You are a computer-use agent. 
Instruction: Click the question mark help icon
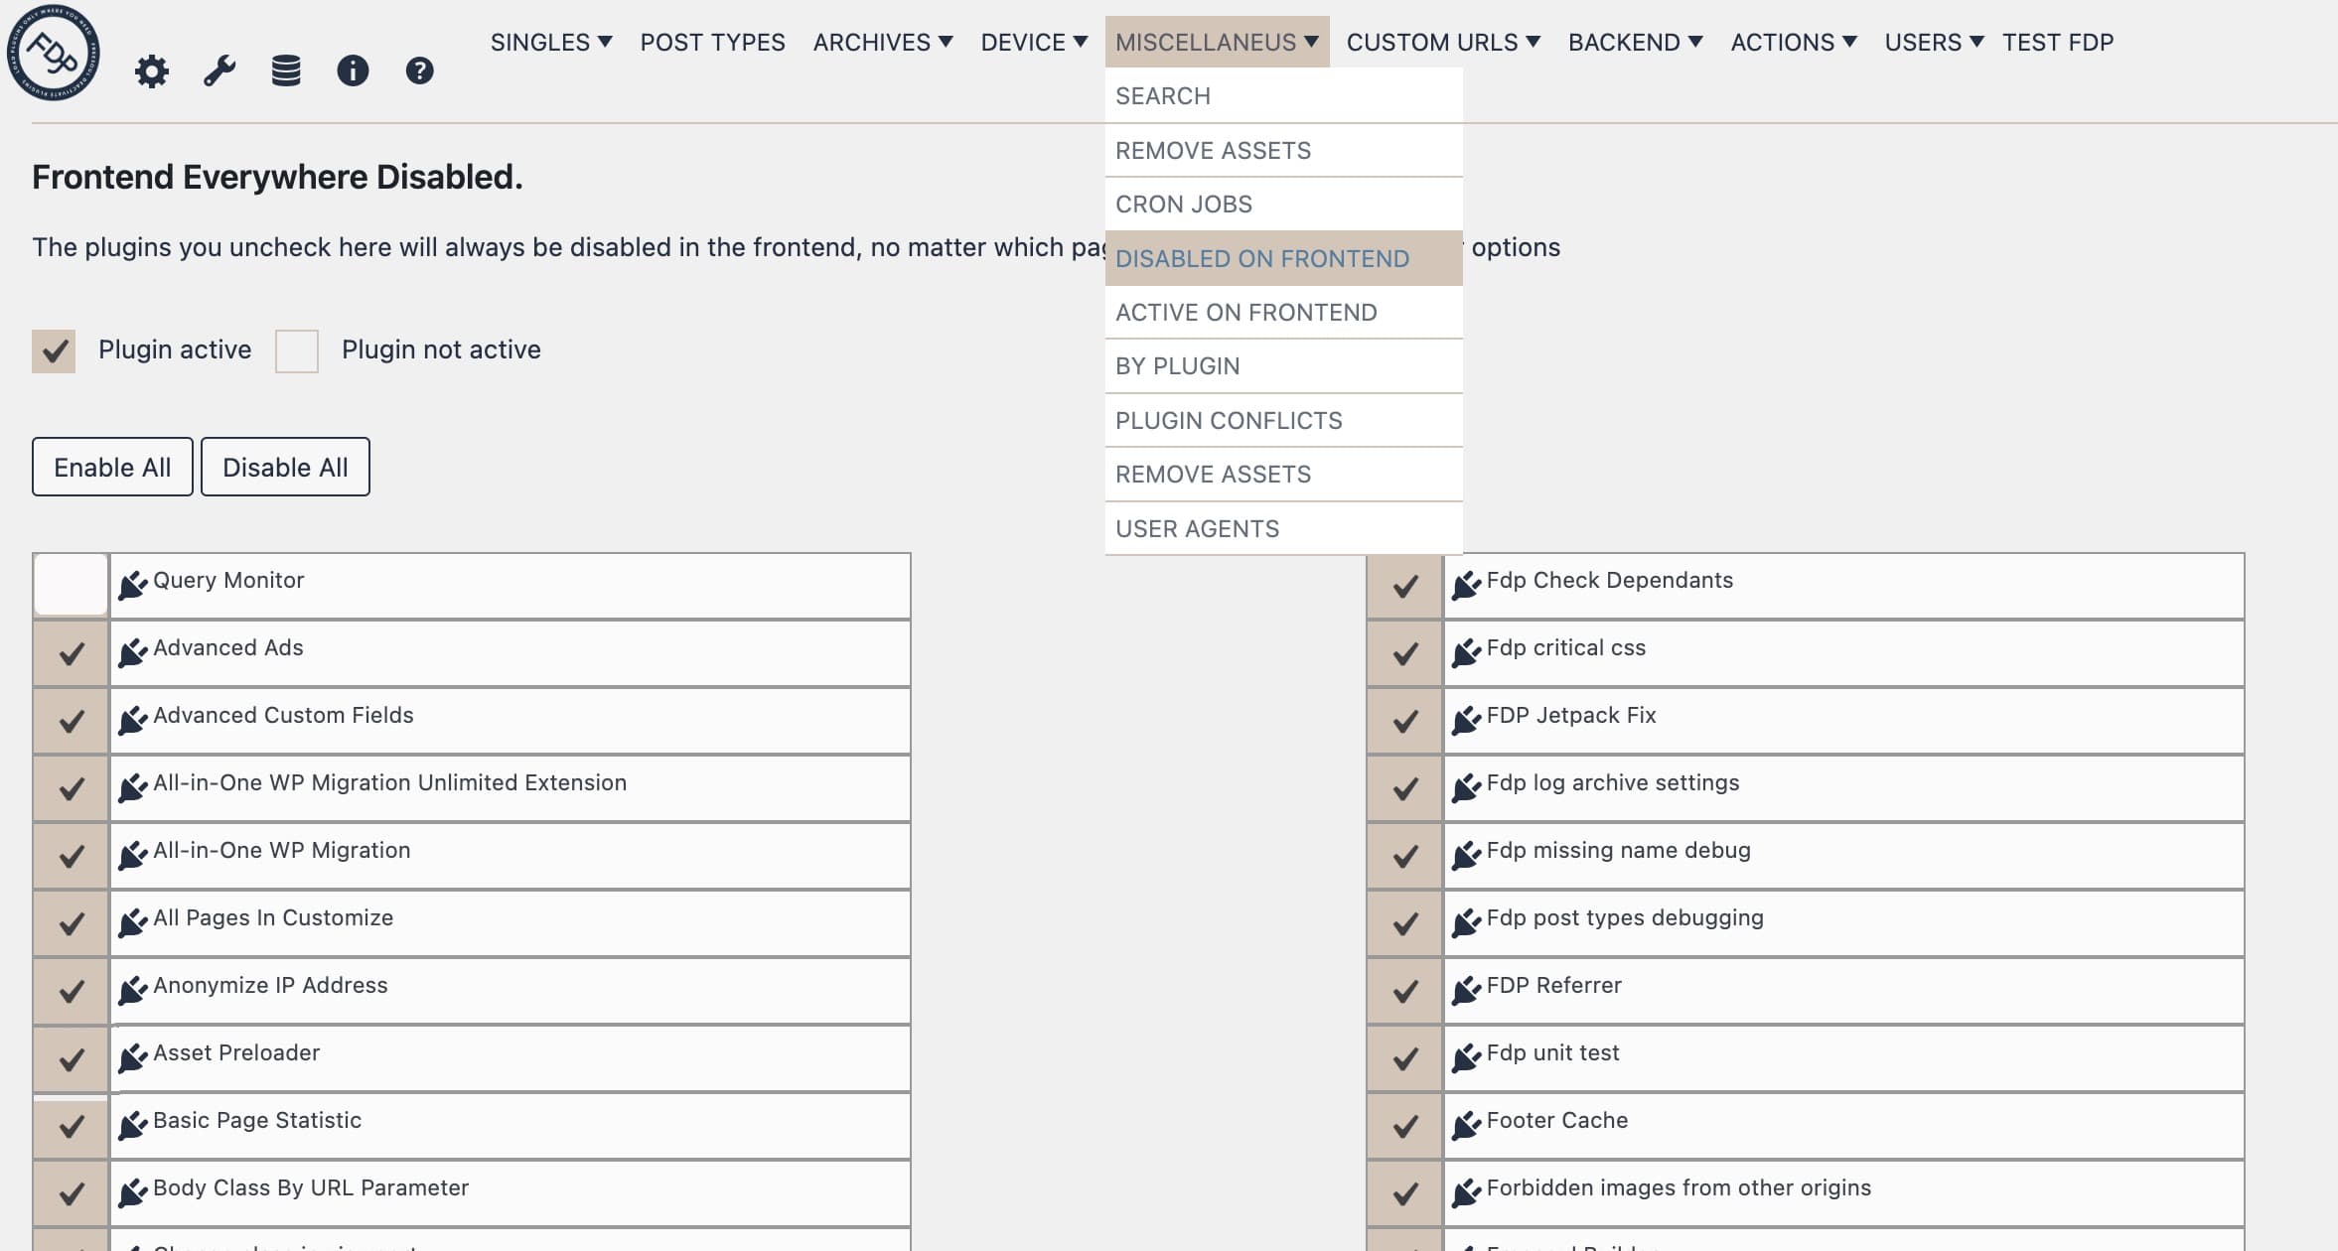pyautogui.click(x=419, y=71)
